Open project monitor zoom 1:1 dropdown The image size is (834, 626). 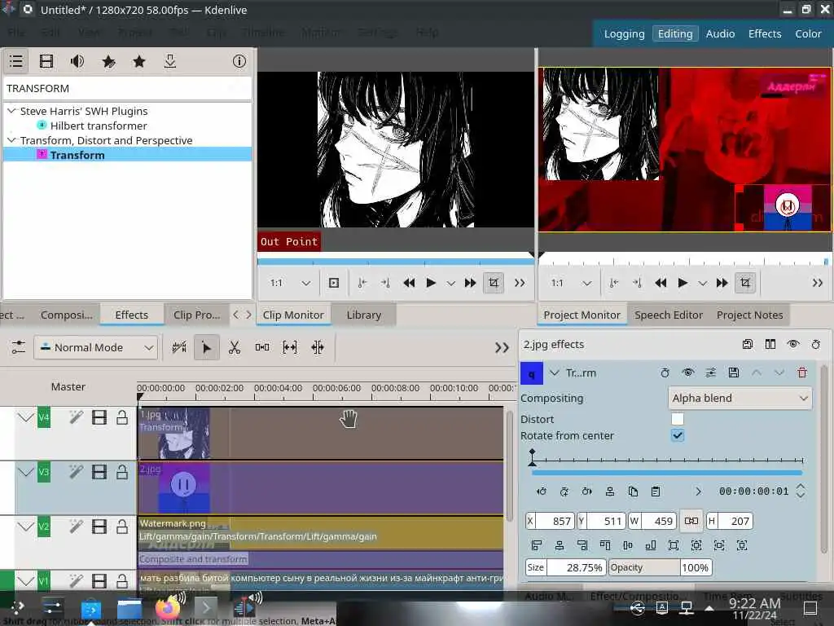coord(571,283)
